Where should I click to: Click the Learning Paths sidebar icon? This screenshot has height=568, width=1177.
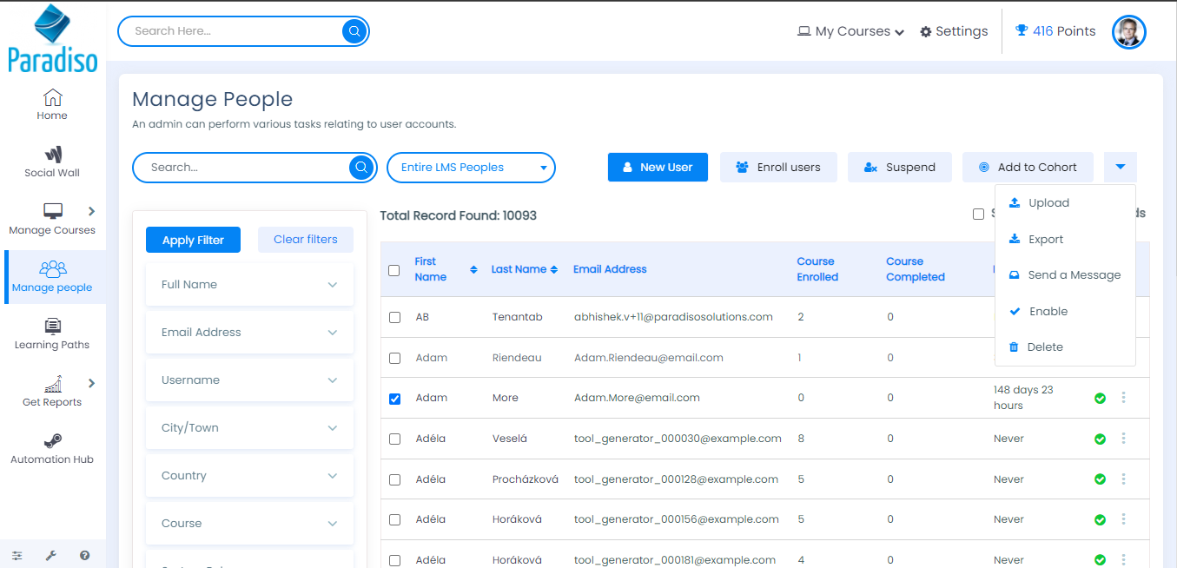[x=53, y=327]
